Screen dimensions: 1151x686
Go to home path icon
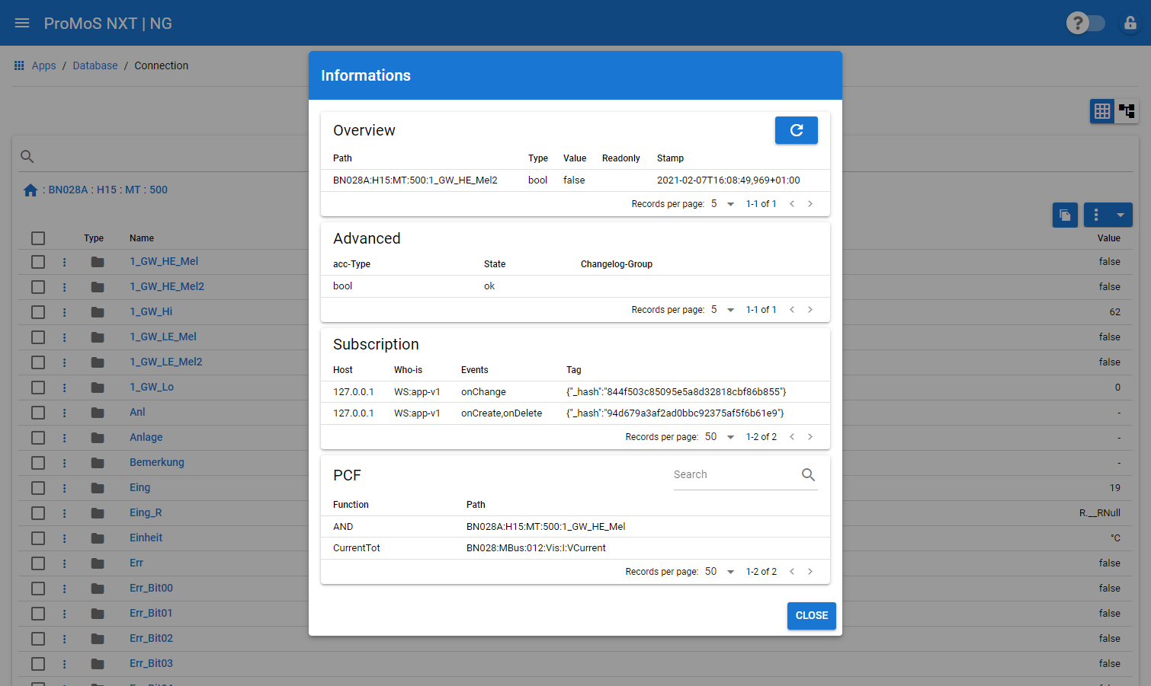pos(30,190)
